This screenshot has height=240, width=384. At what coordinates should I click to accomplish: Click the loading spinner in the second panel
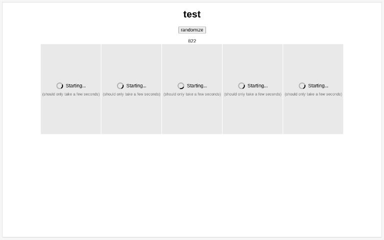[120, 86]
